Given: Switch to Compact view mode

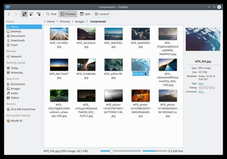Looking at the screenshot, I should [x=31, y=14].
